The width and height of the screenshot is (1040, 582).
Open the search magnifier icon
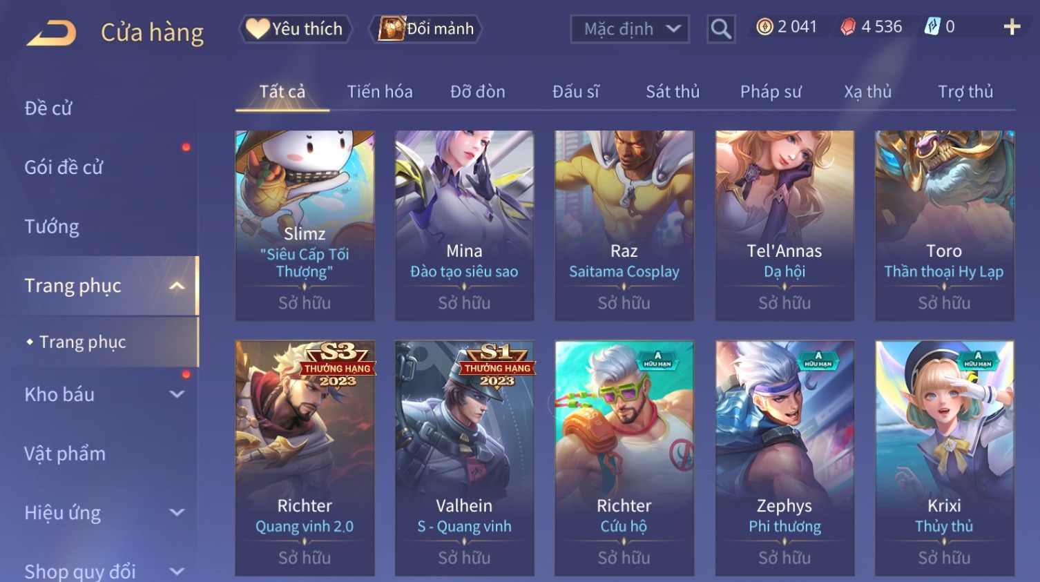[721, 29]
